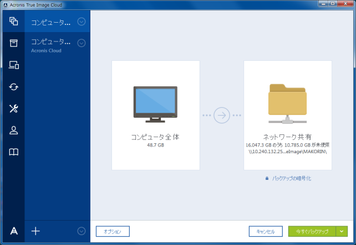Open the Help book icon
This screenshot has height=245, width=356.
tap(14, 152)
